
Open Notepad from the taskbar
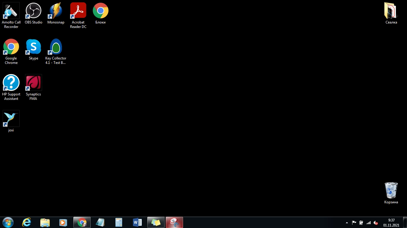click(100, 222)
